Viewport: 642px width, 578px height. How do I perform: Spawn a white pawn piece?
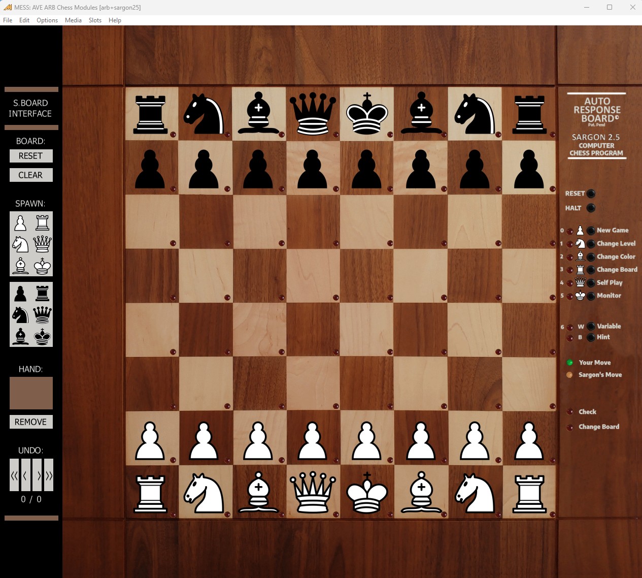pos(20,223)
